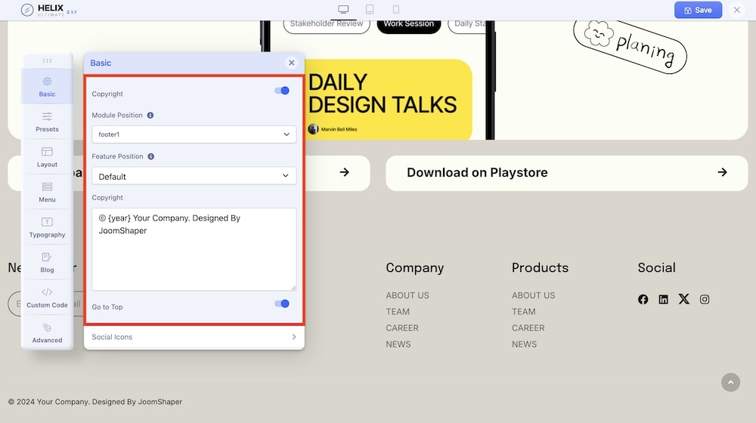The image size is (756, 423).
Task: Click the scroll to top button
Action: point(730,383)
